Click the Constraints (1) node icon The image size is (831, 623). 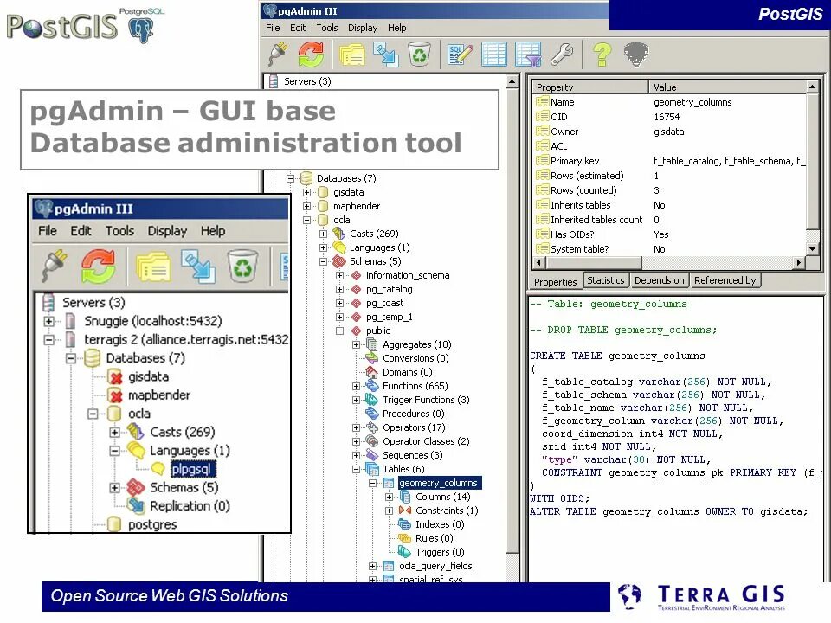pos(405,511)
